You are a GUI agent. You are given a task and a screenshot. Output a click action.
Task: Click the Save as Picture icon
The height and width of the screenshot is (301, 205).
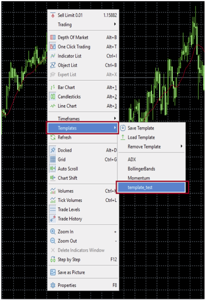53,272
